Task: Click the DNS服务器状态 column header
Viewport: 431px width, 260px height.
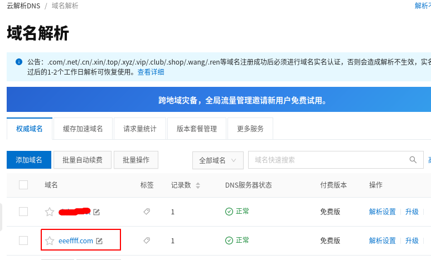Action: 249,185
